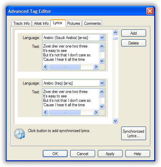The height and width of the screenshot is (167, 161).
Task: Open Arabic (Iraq) language dropdown
Action: 102,83
